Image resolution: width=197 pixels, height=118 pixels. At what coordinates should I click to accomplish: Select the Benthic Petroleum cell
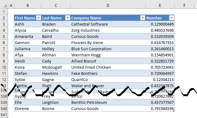coord(108,102)
